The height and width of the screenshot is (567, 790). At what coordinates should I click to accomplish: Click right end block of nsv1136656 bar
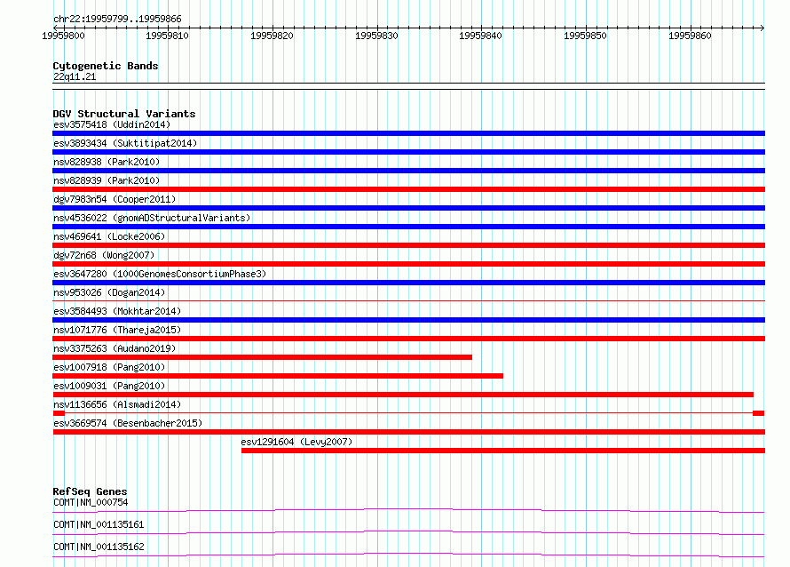click(758, 413)
